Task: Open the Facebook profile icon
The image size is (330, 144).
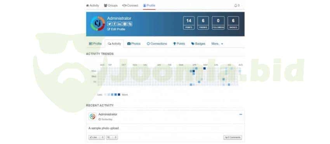Action: pos(115,24)
